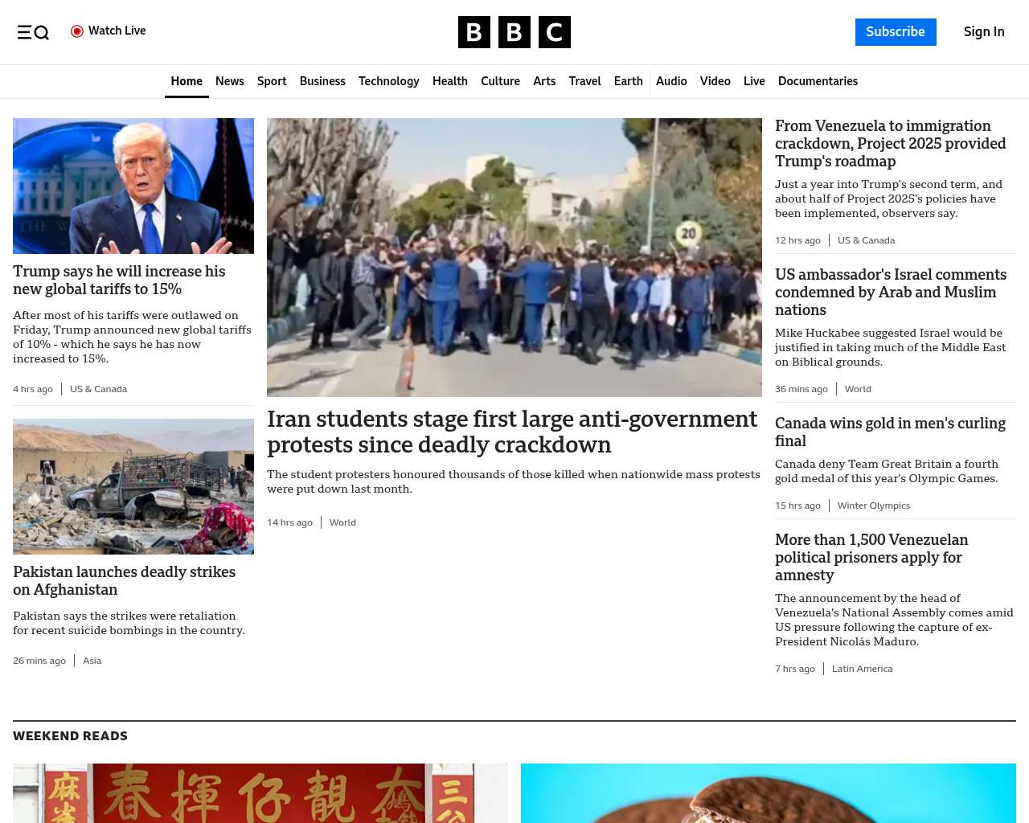
Task: Click the BBC logo
Action: 514,32
